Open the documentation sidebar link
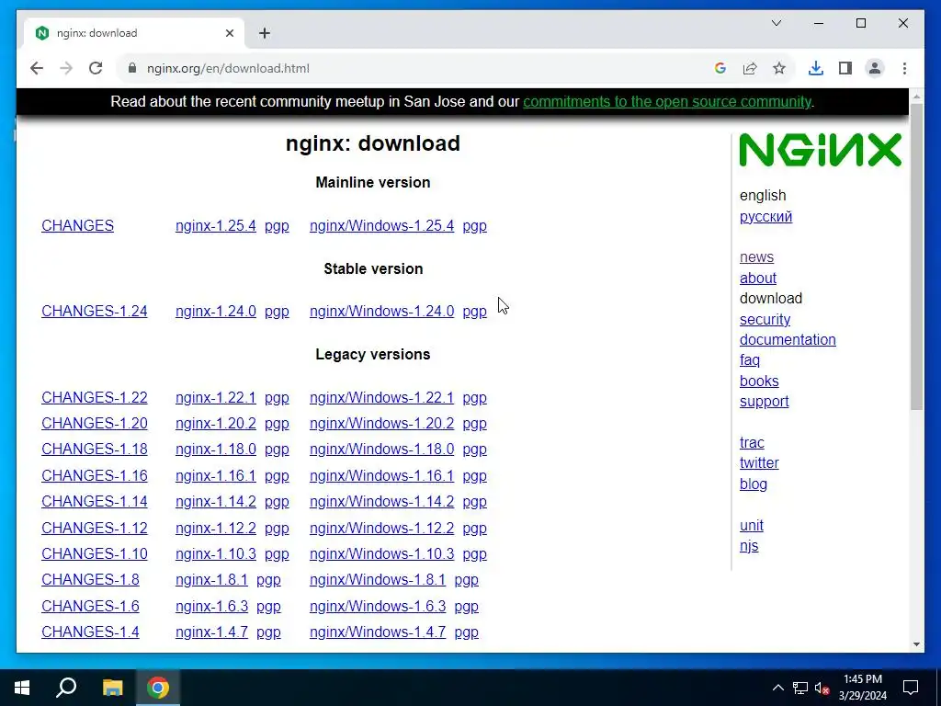 (788, 339)
